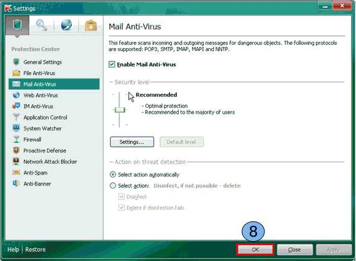Open Network Attack Blocker section
Viewport: 356px width, 261px height.
point(50,162)
